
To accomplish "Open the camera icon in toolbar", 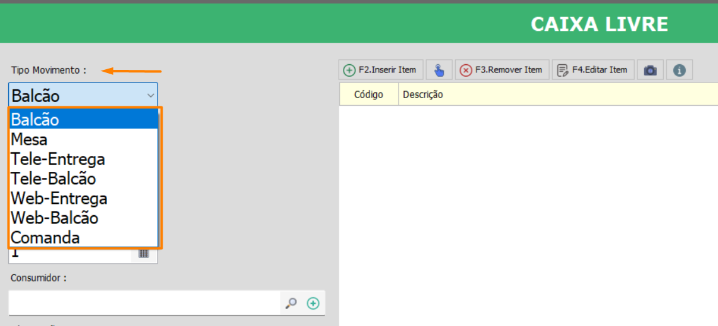I will tap(650, 70).
